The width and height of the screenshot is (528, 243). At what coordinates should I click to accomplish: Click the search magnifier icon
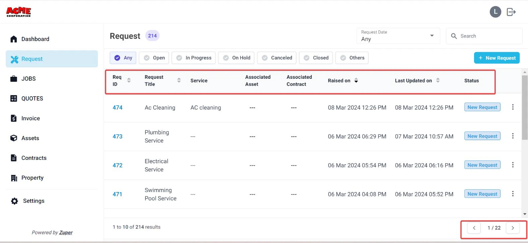pyautogui.click(x=454, y=36)
